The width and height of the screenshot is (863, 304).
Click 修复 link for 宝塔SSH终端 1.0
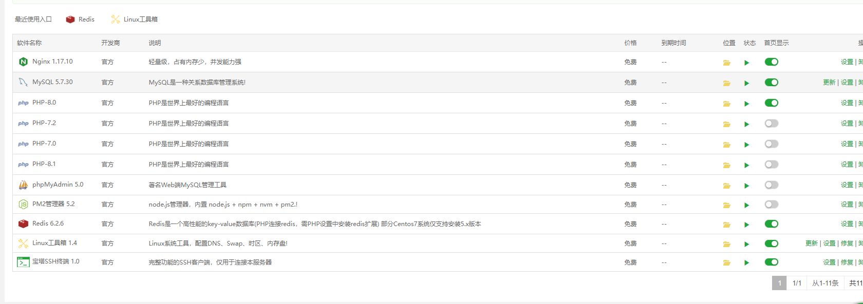pos(847,262)
